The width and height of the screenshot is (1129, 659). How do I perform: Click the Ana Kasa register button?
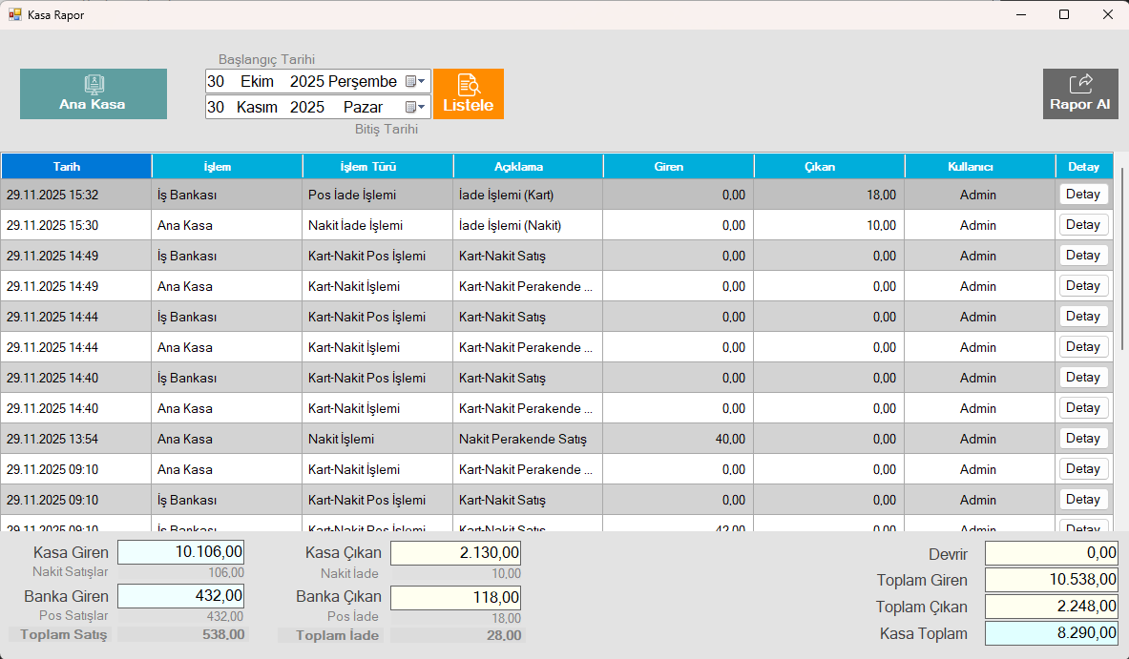tap(93, 94)
